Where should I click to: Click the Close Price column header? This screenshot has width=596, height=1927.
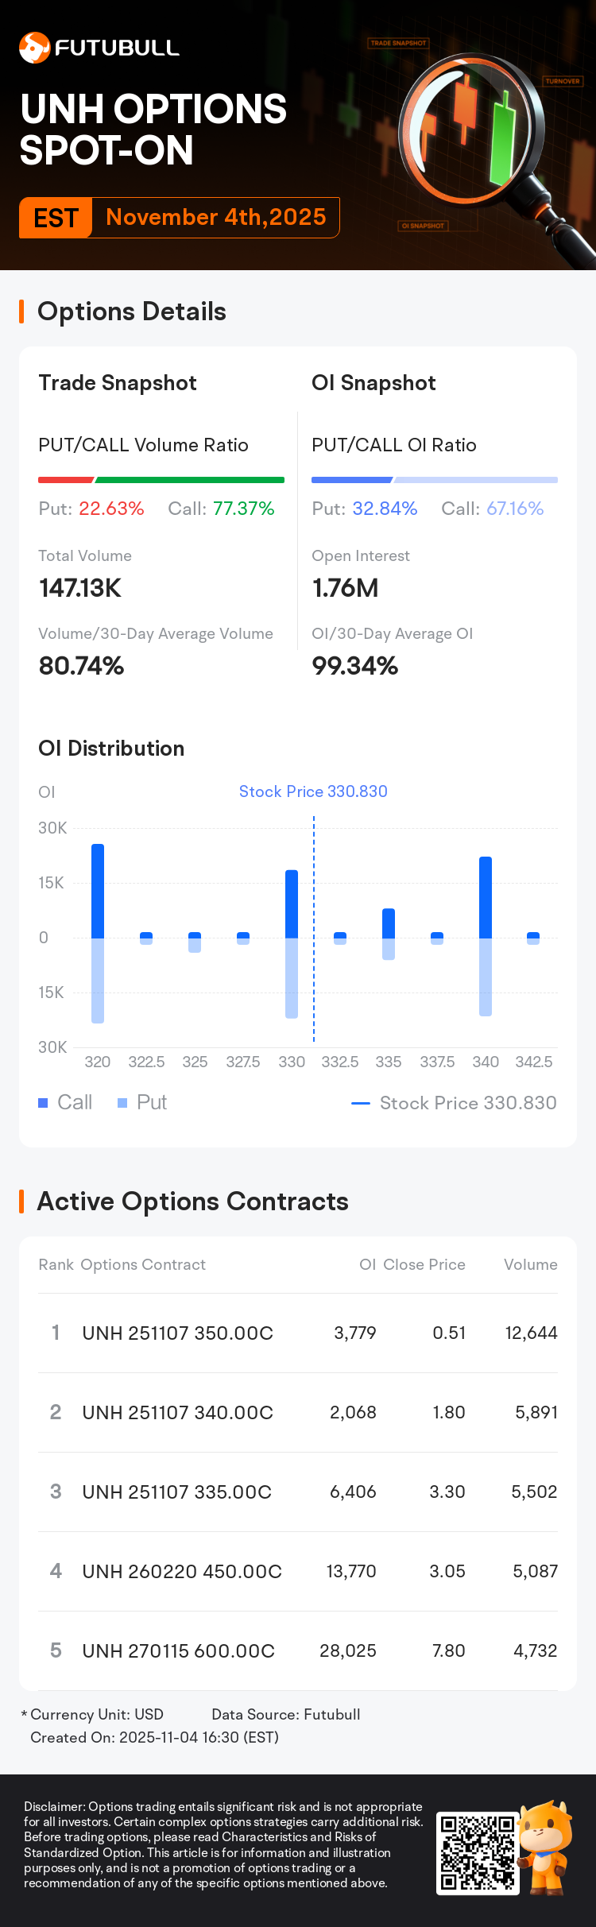[424, 1264]
